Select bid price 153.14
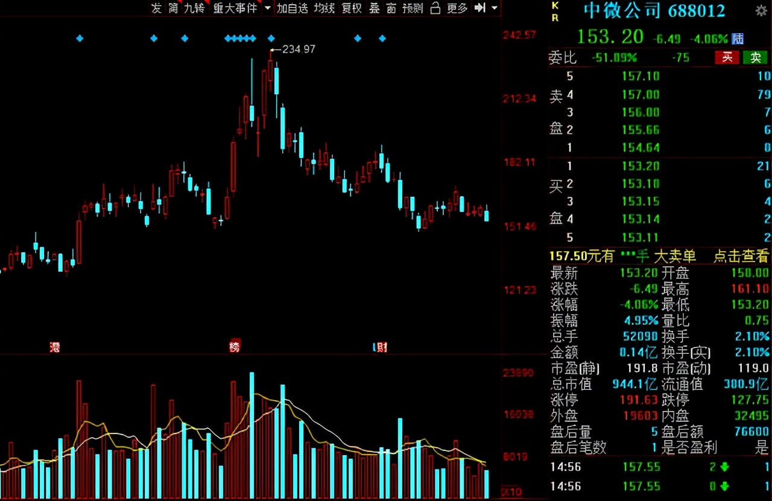 641,219
